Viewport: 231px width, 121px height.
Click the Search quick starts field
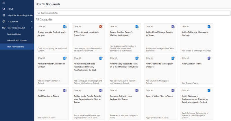pos(133,13)
